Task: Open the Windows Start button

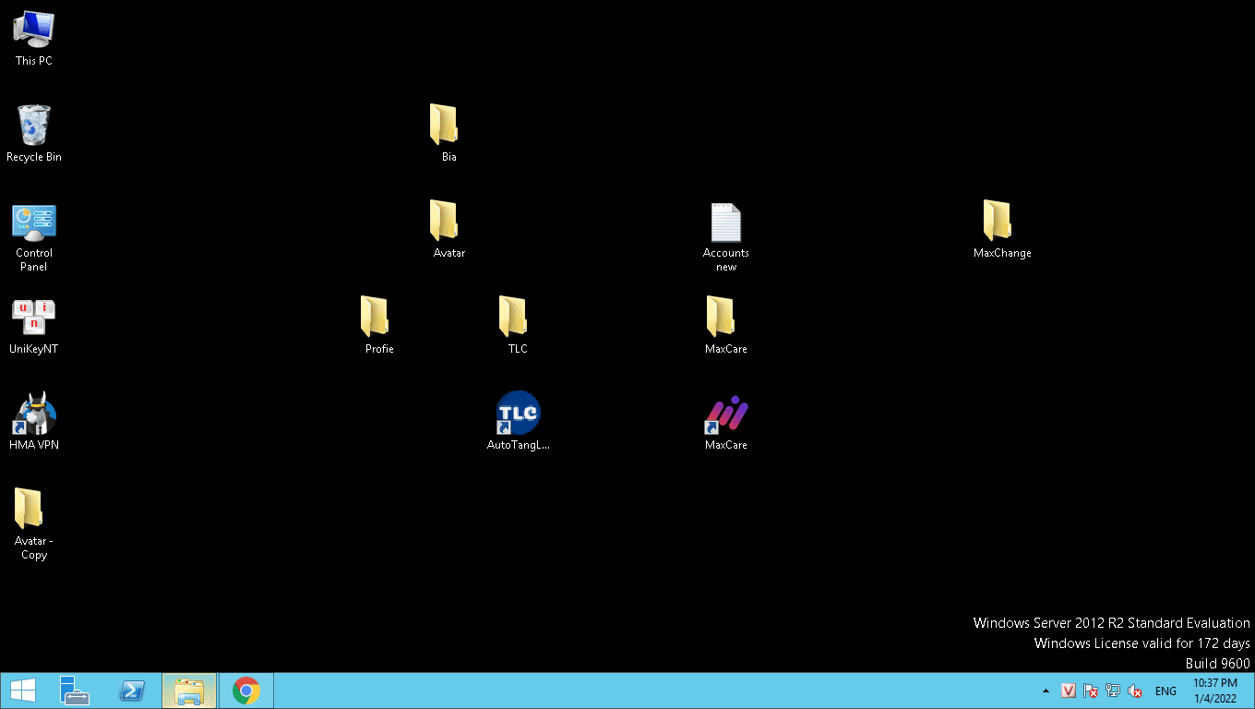Action: coord(22,691)
